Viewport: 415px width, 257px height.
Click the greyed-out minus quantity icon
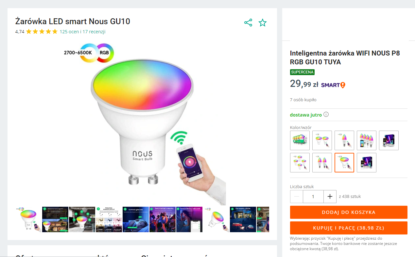click(296, 196)
